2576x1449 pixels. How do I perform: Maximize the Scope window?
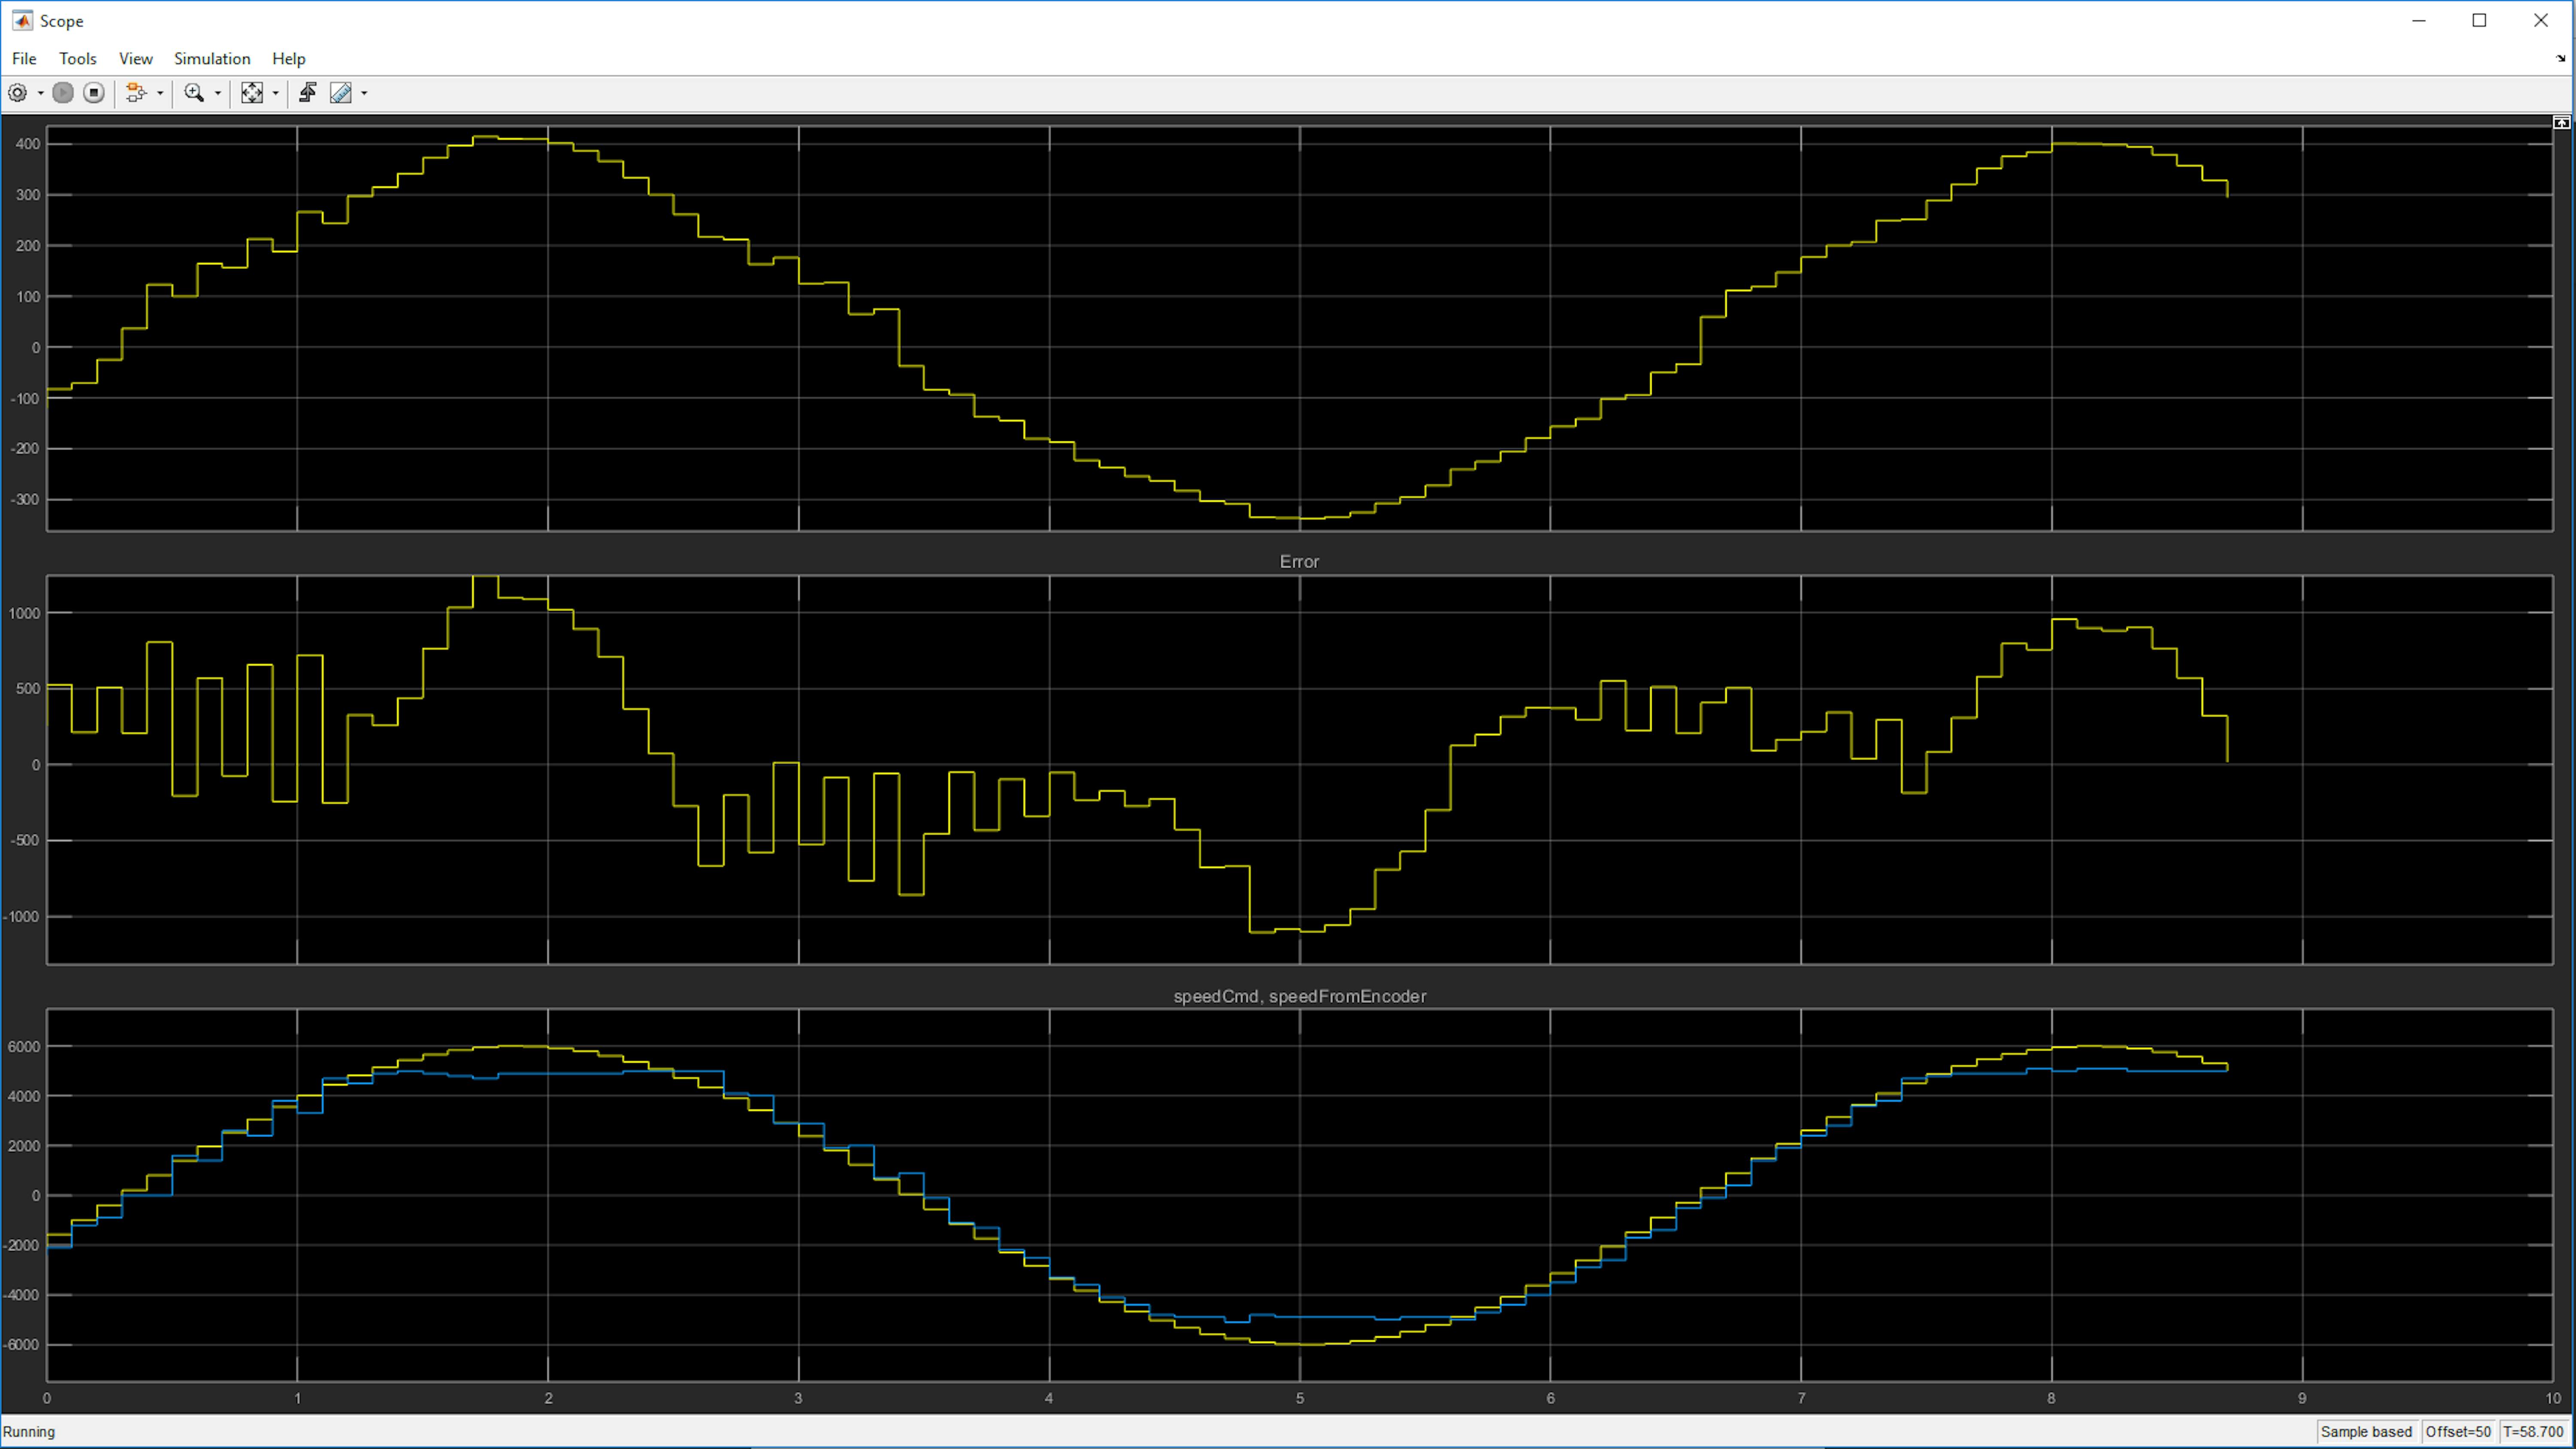click(2480, 21)
